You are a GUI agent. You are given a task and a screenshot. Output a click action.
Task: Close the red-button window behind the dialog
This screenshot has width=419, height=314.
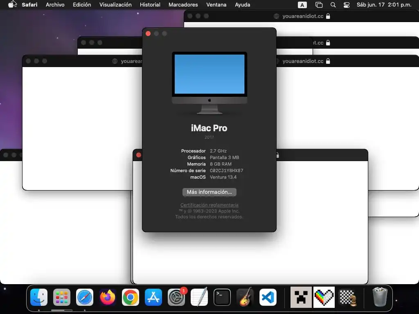[138, 155]
